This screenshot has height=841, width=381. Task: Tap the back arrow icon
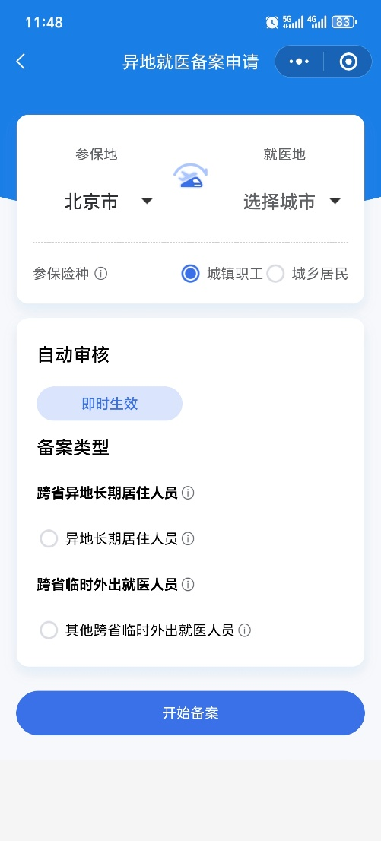coord(21,61)
